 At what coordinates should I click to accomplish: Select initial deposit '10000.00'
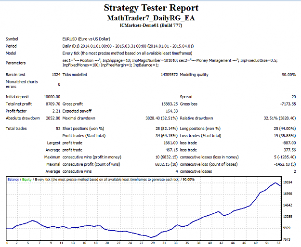point(52,97)
